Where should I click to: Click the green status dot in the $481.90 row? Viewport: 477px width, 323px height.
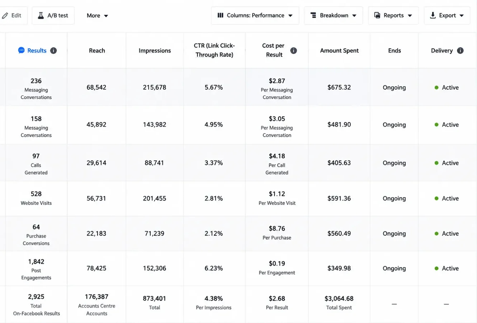[x=436, y=125]
